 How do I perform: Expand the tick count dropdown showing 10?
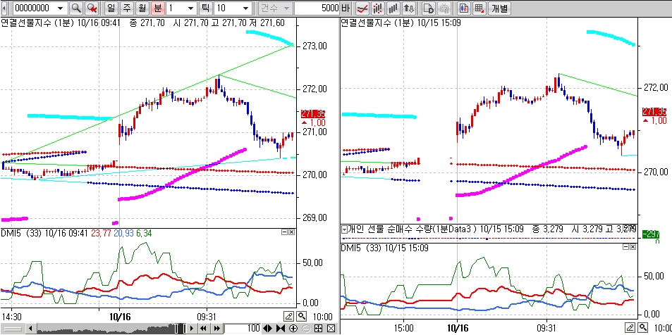[x=245, y=8]
